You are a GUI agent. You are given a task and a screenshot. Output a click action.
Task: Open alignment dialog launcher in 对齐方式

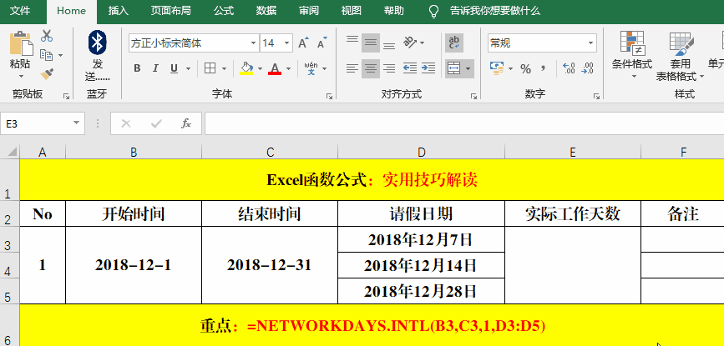pyautogui.click(x=473, y=96)
